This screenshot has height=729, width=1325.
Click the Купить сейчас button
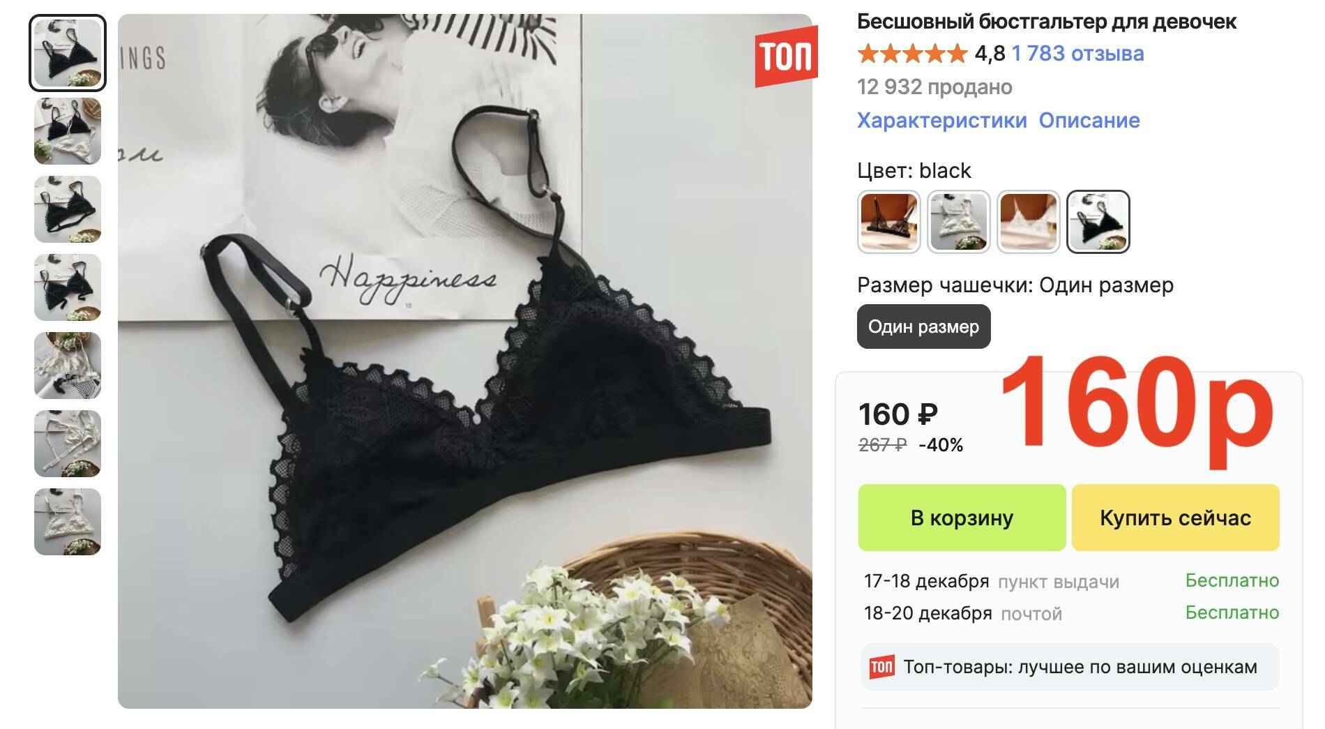[x=1175, y=518]
